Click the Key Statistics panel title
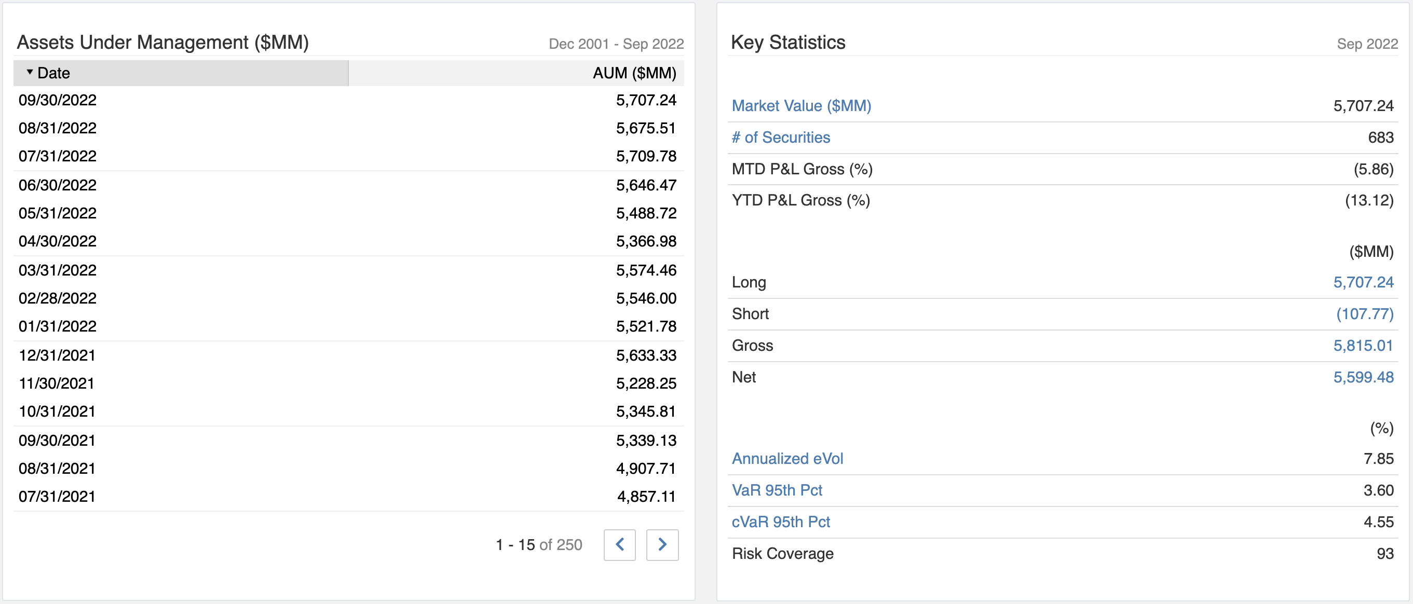Screen dimensions: 1413x604 coord(788,42)
